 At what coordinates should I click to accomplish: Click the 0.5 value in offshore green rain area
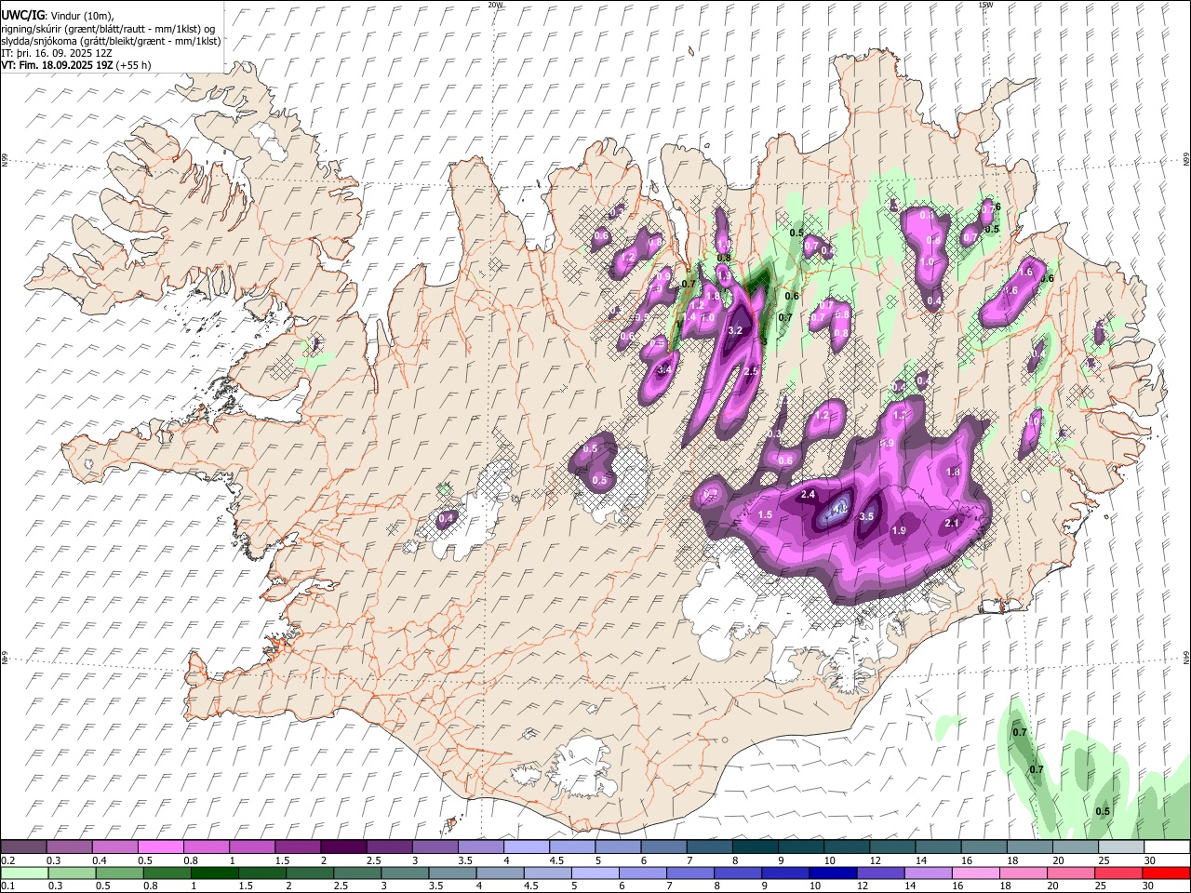pos(1103,811)
